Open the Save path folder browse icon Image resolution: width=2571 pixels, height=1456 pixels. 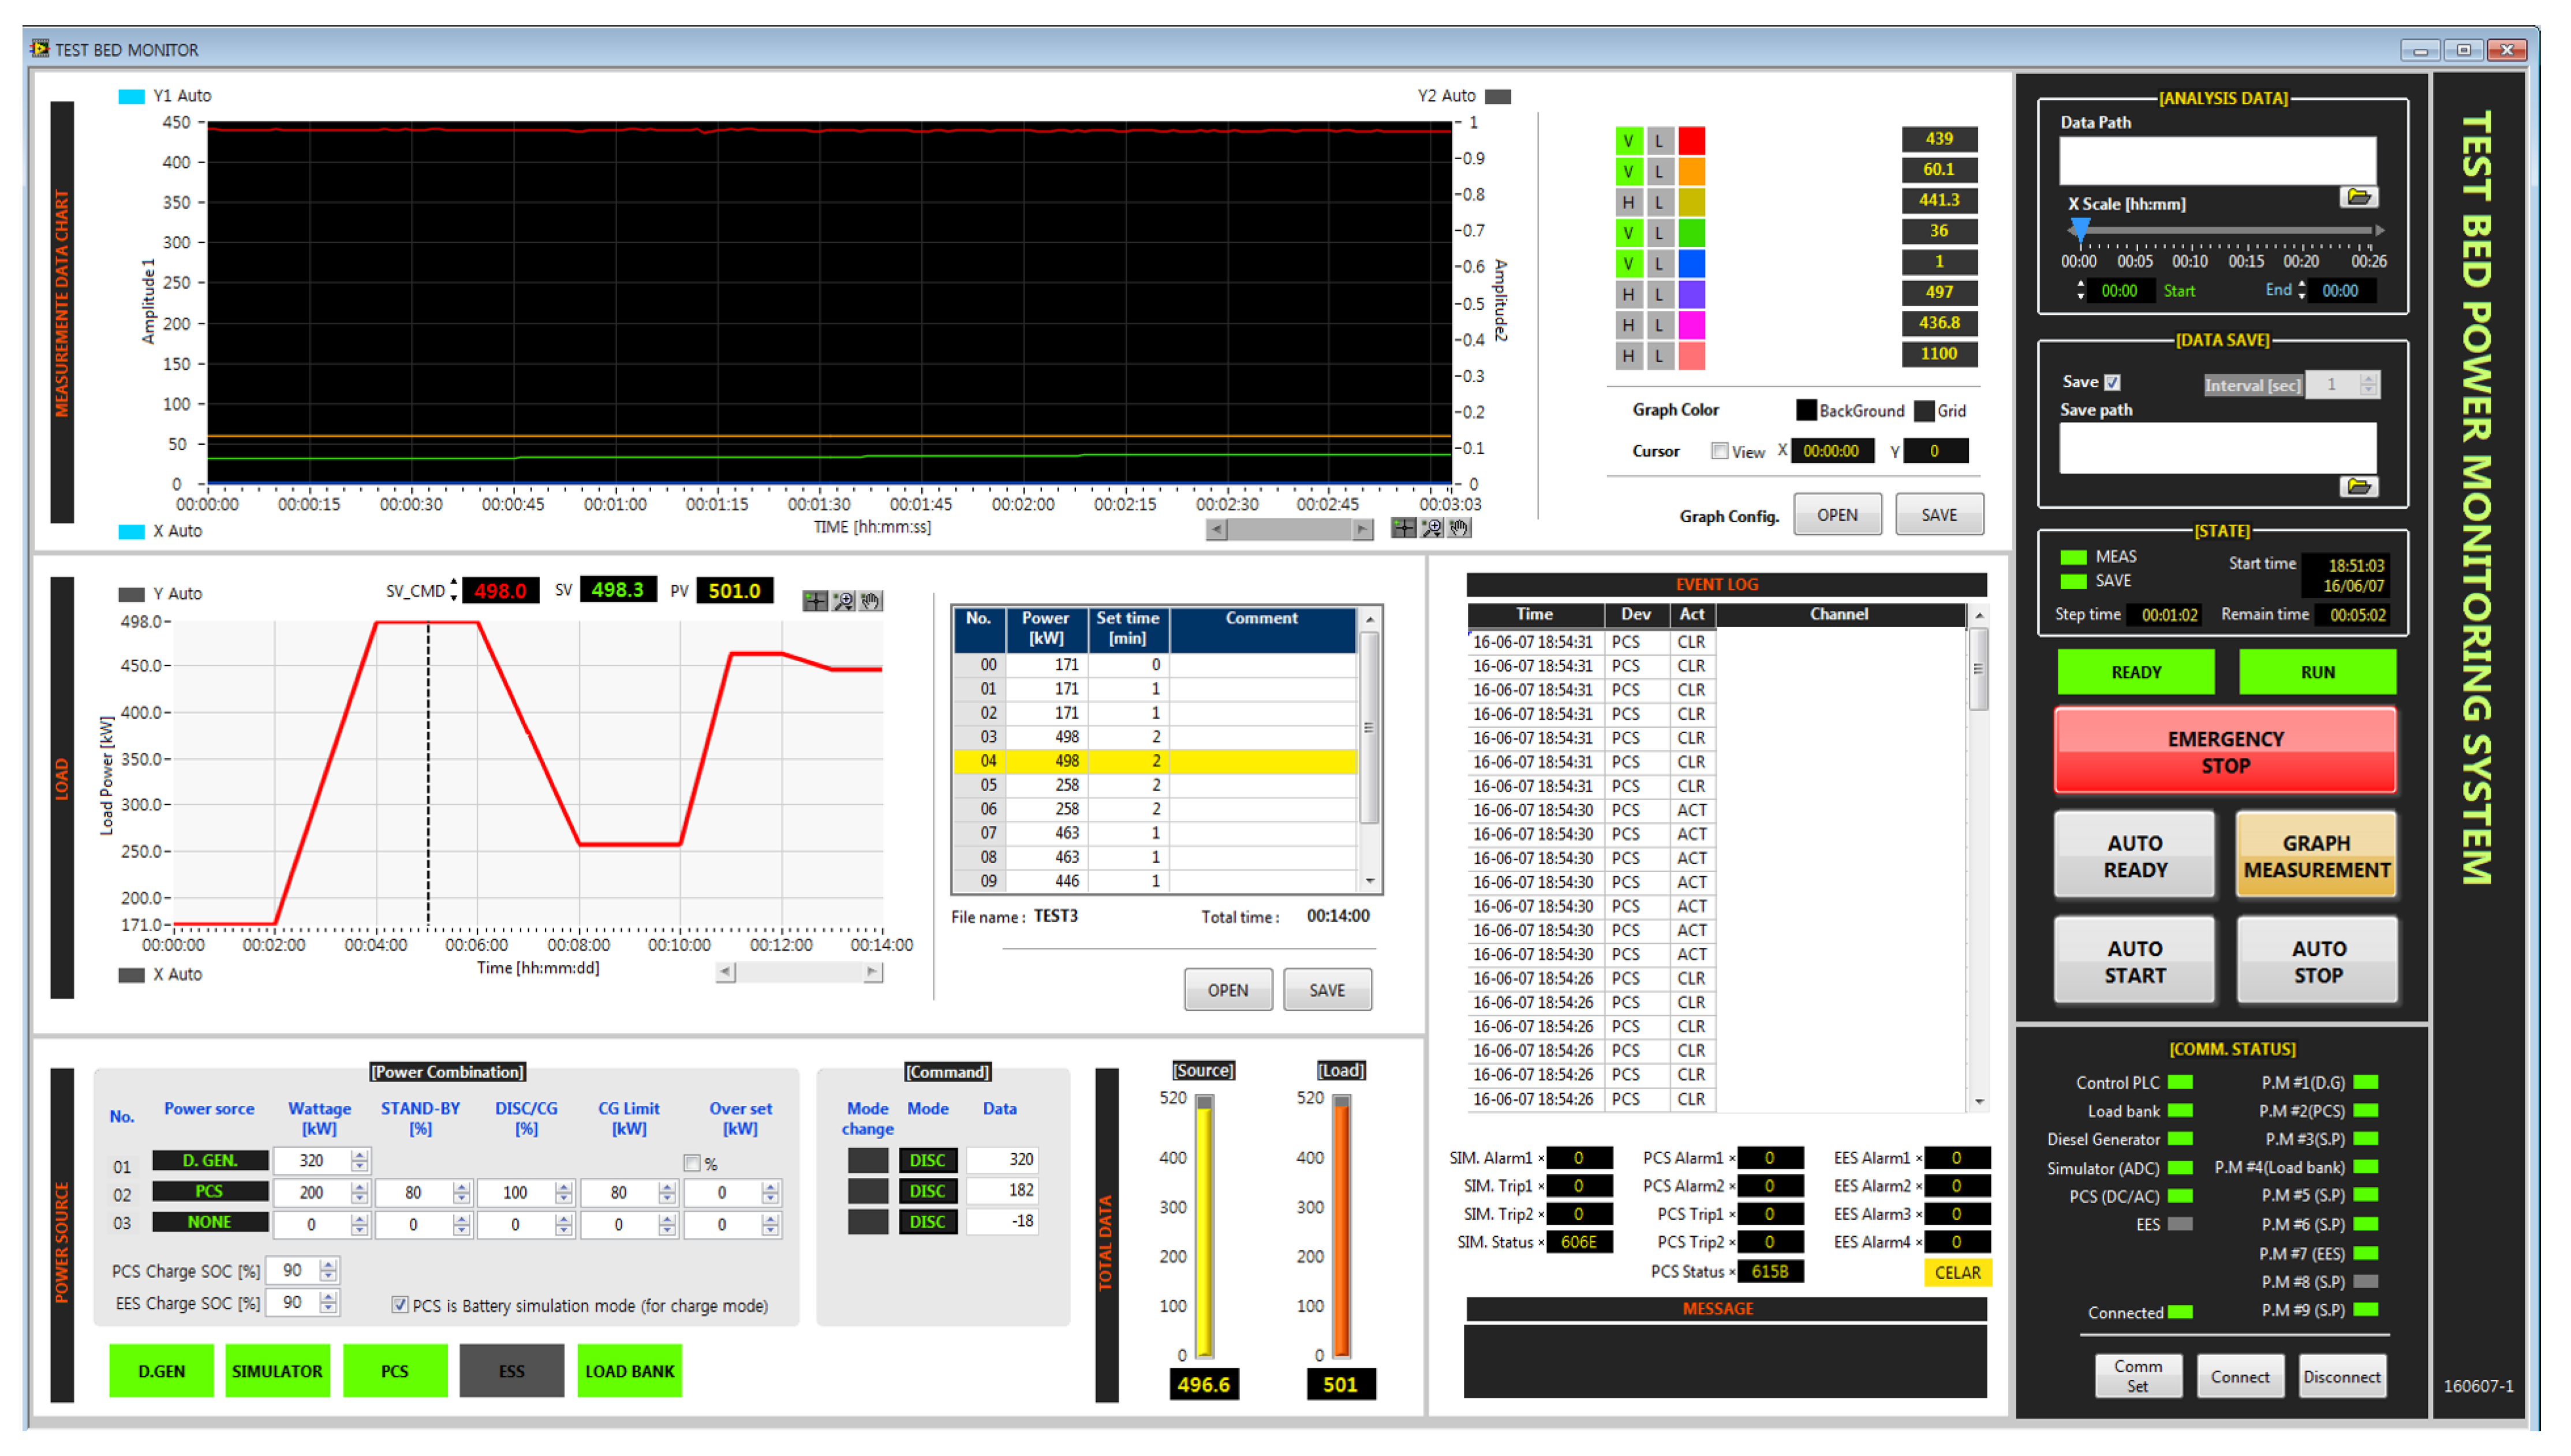[2360, 487]
